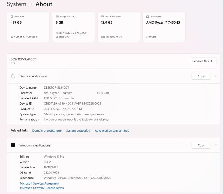This screenshot has width=223, height=194.
Task: Click the Installed RAM icon
Action: point(102,16)
